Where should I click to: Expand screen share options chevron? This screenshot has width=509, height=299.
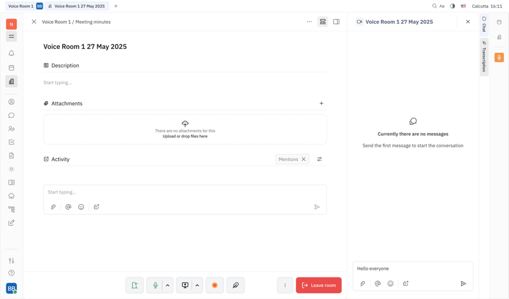pyautogui.click(x=197, y=285)
